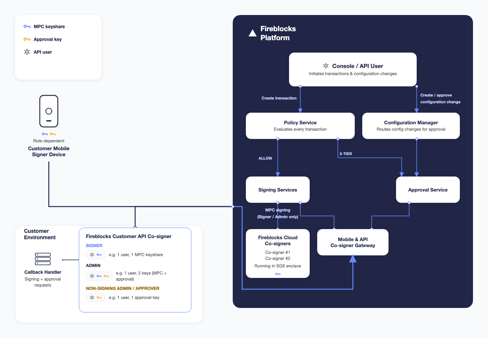Click the 'Create transaction' arrow label
Viewport: 488px width, 338px height.
pos(279,98)
